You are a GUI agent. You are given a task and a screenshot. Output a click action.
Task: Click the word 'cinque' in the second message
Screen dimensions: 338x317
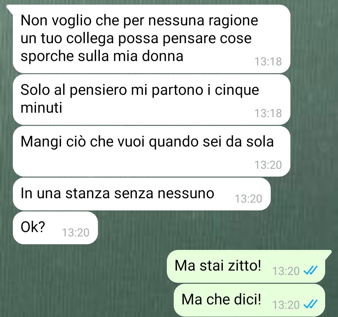[237, 91]
